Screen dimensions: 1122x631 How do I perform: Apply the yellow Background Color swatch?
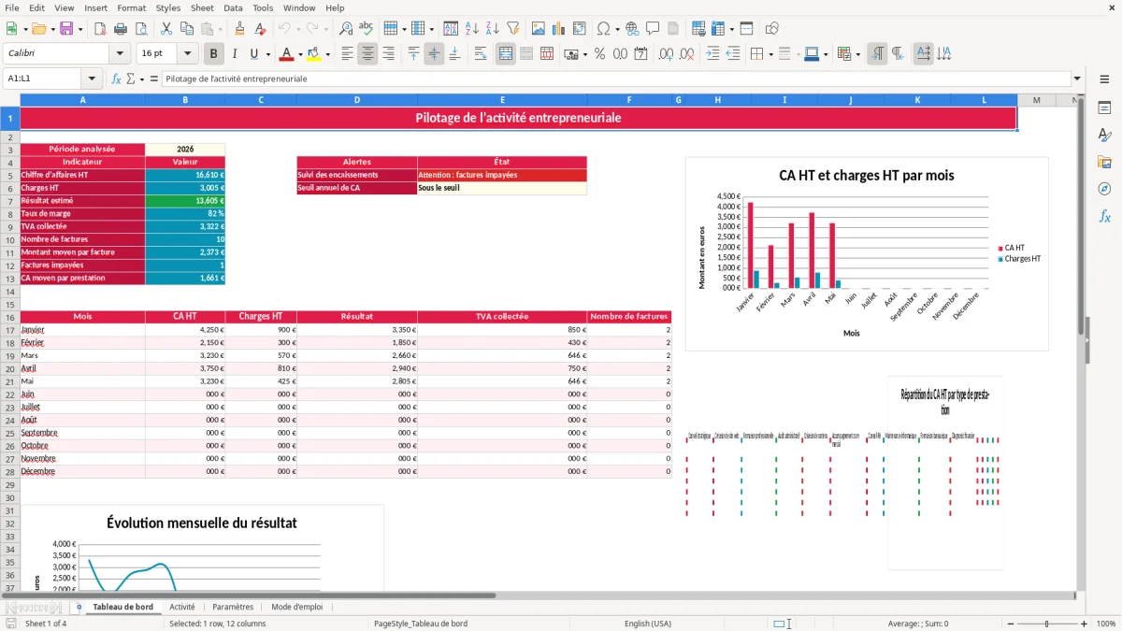pyautogui.click(x=314, y=54)
